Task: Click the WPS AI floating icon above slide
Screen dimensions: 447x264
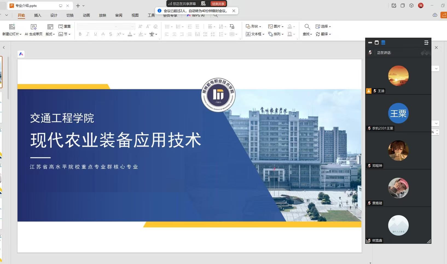Action: point(21,54)
